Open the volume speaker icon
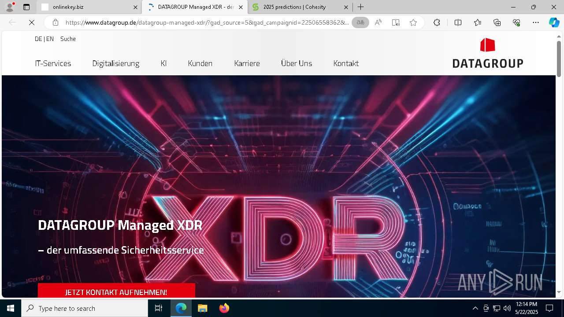Viewport: 564px width, 317px height. [x=507, y=308]
